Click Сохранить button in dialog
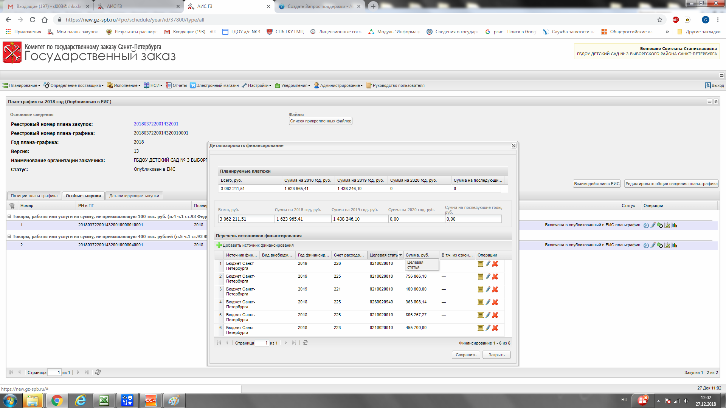 pos(466,355)
